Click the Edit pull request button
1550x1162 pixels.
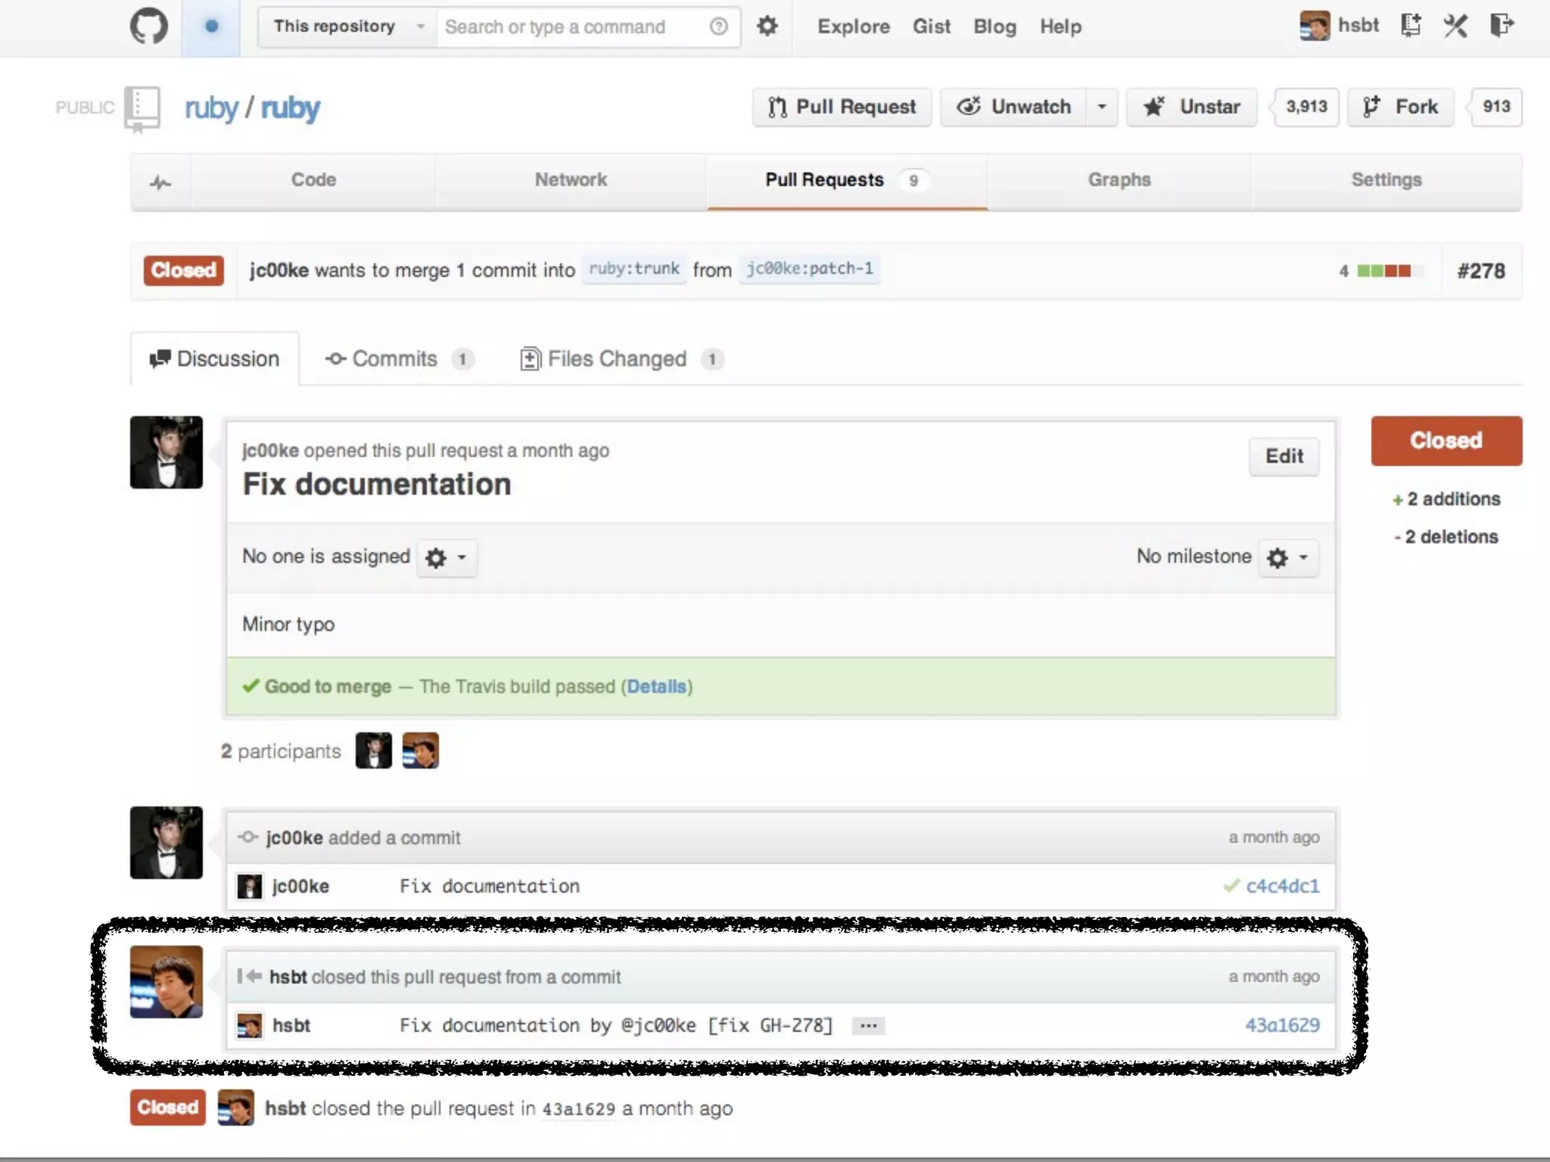(1284, 456)
